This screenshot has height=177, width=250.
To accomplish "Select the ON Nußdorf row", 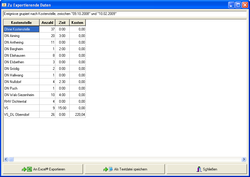I will pos(21,82).
